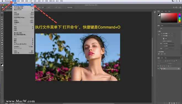
Task: Set canvas to landscape orientation icon
Action: [x=166, y=38]
